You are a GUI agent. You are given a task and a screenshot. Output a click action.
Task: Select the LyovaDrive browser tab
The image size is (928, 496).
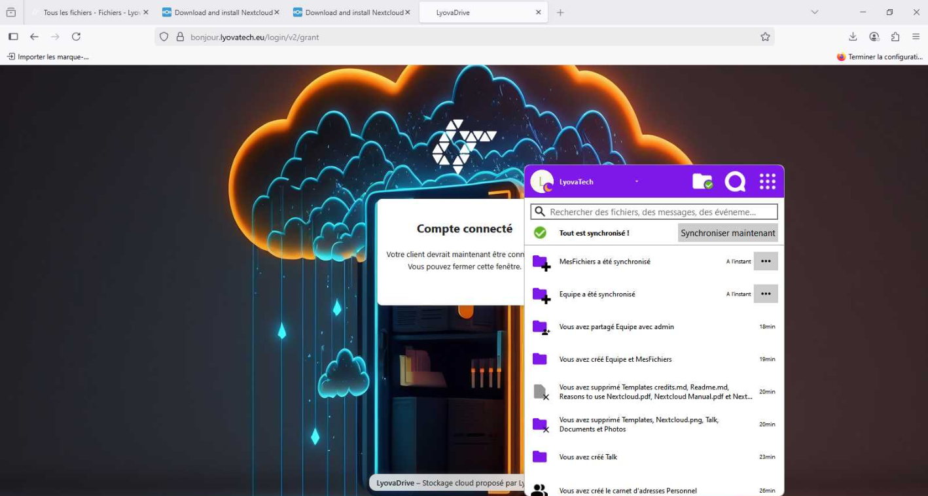click(x=483, y=12)
